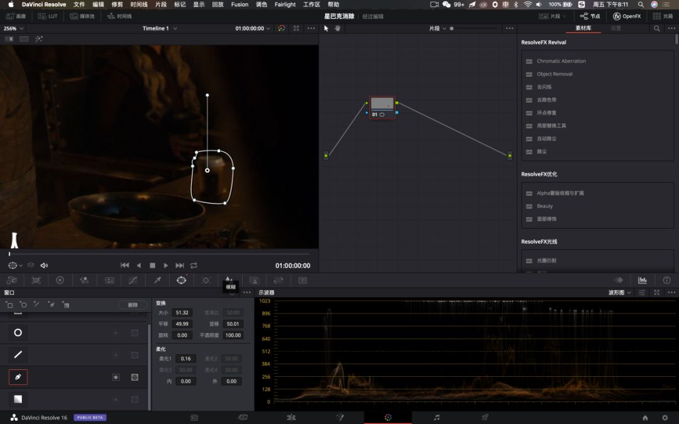The image size is (679, 424).
Task: Open the Color Wheels palette
Action: pos(60,280)
